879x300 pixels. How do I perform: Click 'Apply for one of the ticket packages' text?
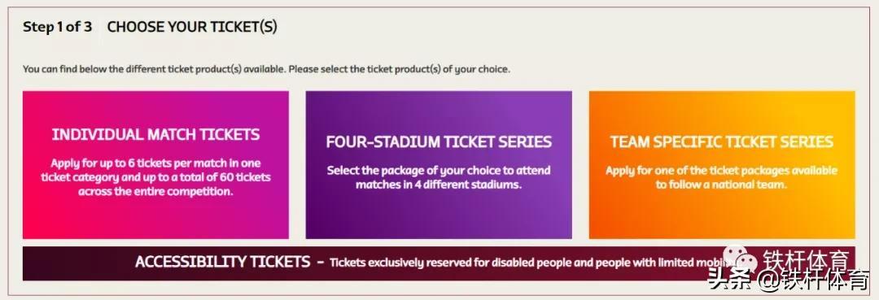tap(721, 177)
